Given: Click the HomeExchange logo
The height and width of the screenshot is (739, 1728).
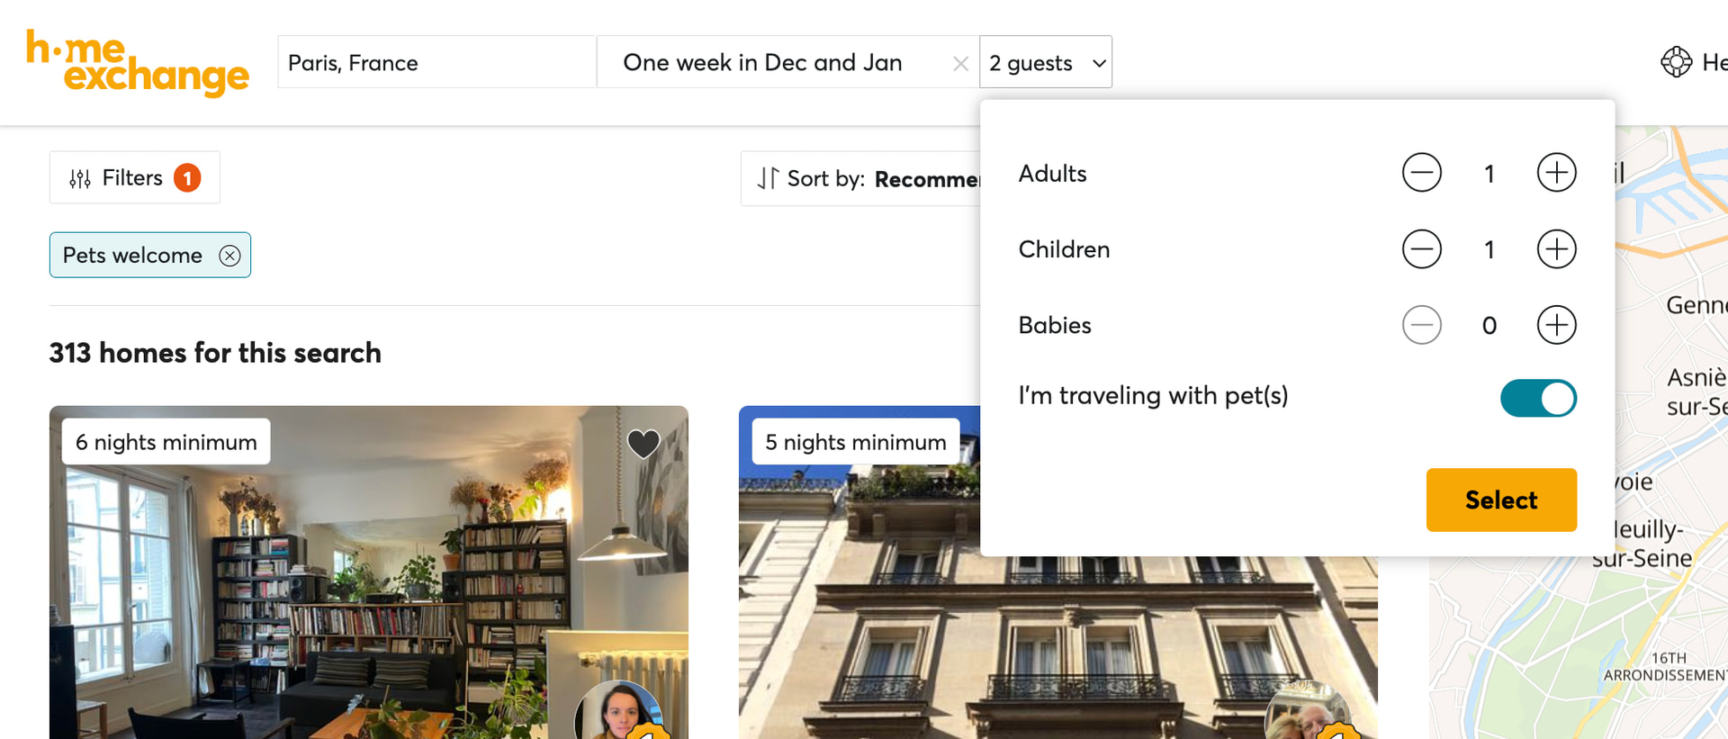Looking at the screenshot, I should [x=137, y=62].
